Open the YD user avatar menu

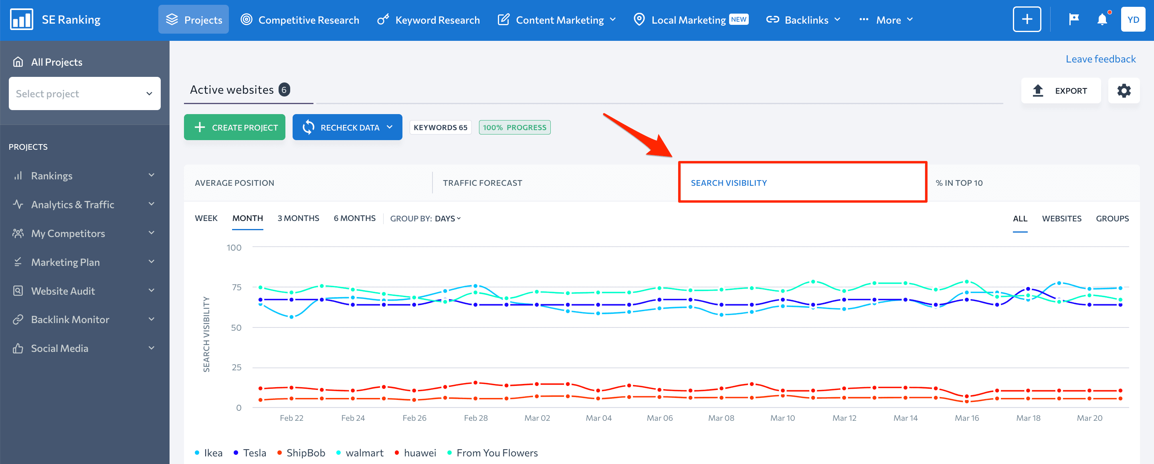1133,20
